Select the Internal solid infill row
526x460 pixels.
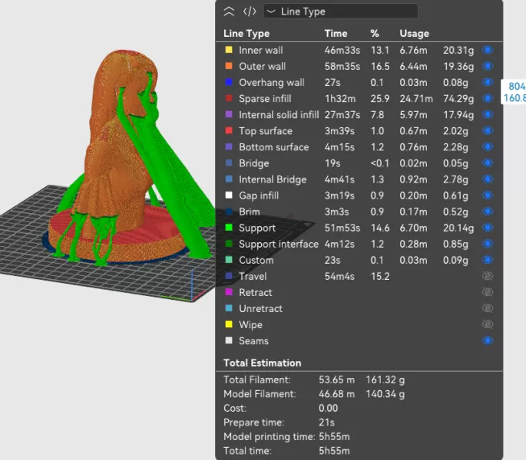[278, 115]
